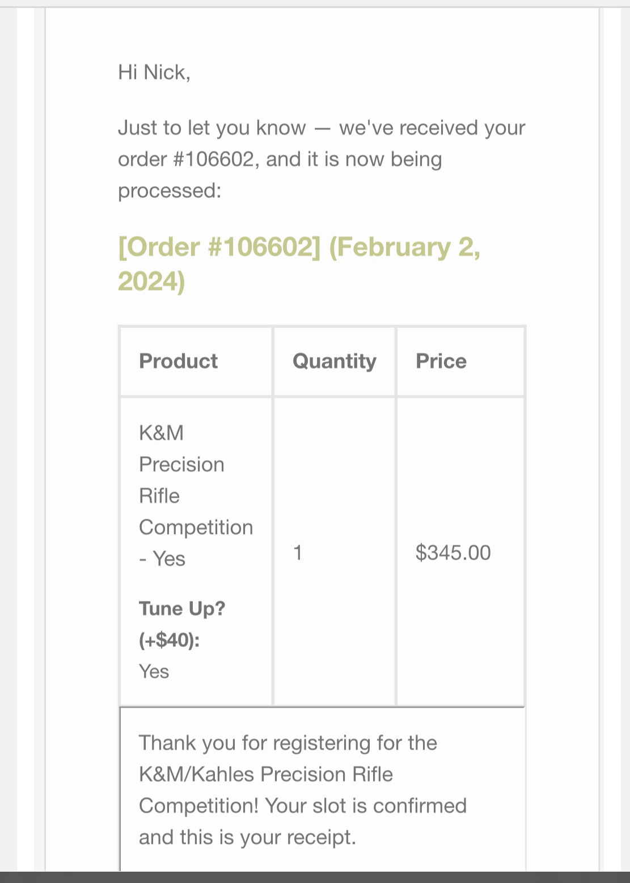The image size is (630, 883).
Task: Click the Quantity column header
Action: coord(334,361)
